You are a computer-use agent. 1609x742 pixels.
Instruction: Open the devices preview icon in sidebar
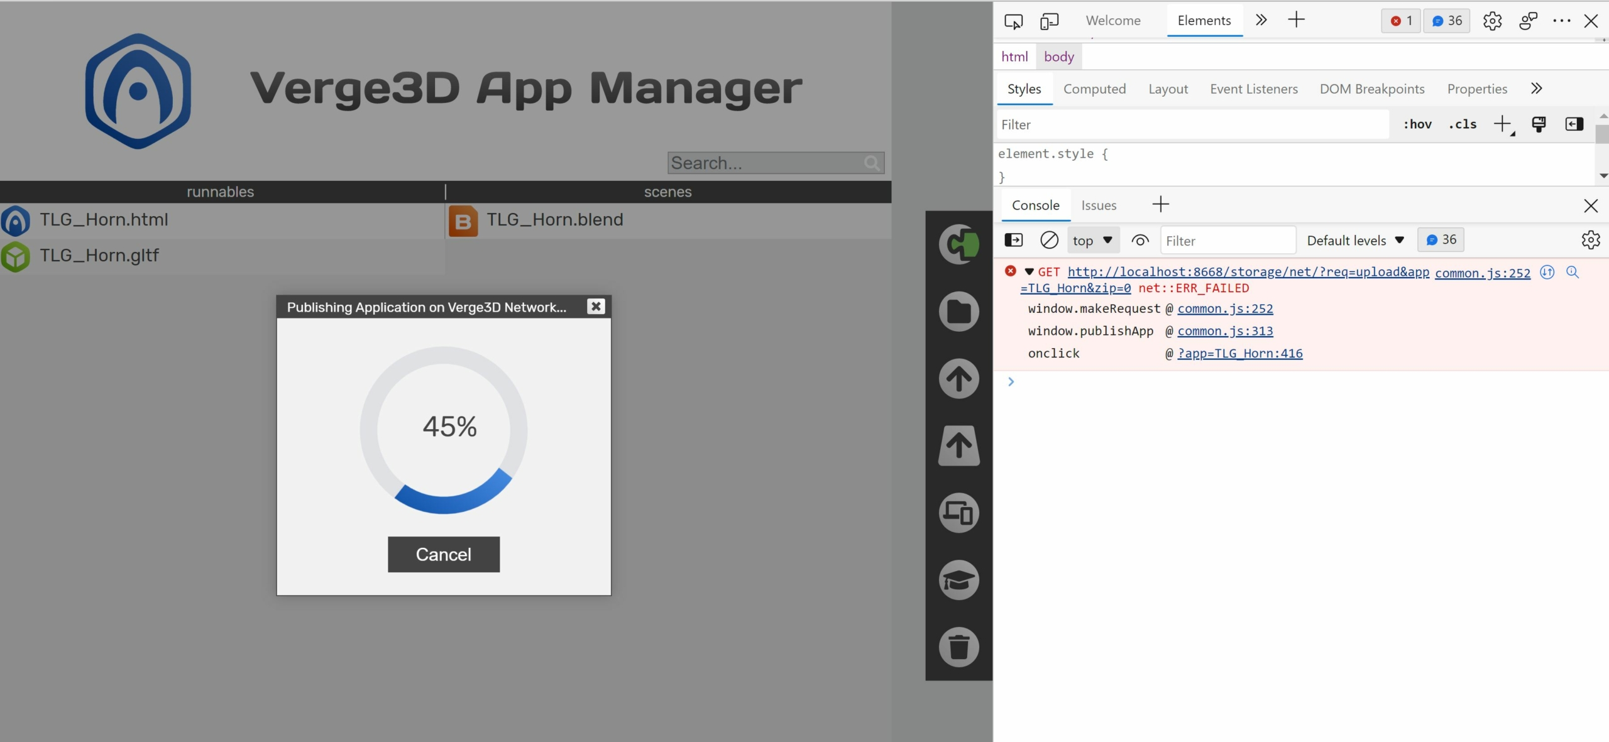coord(959,513)
